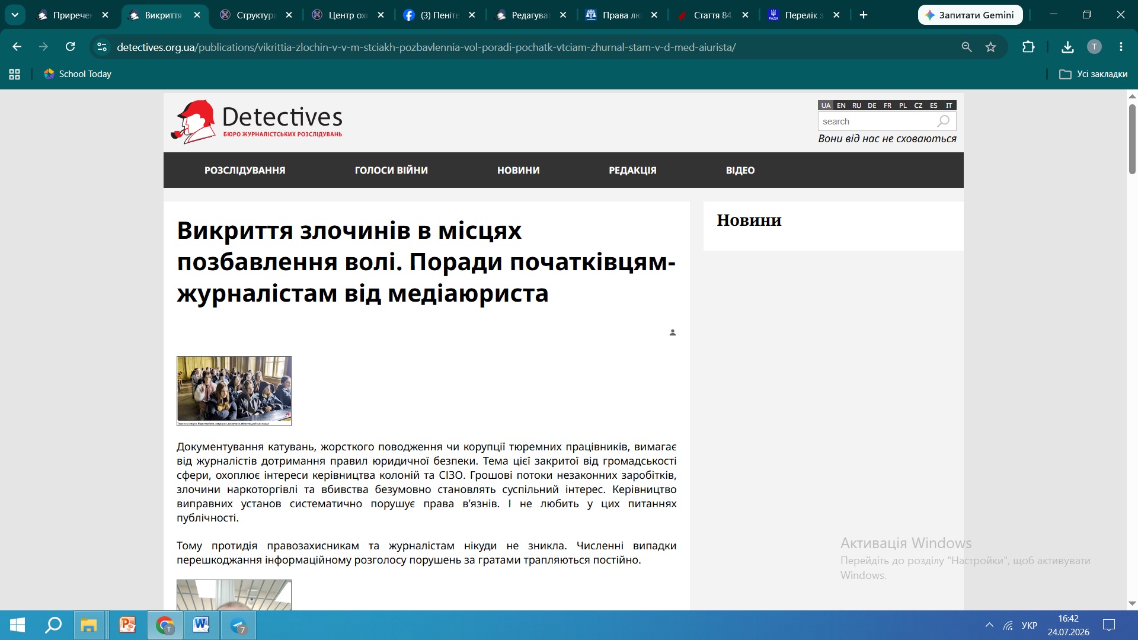Go back to the previous page
Viewport: 1138px width, 640px height.
(17, 47)
